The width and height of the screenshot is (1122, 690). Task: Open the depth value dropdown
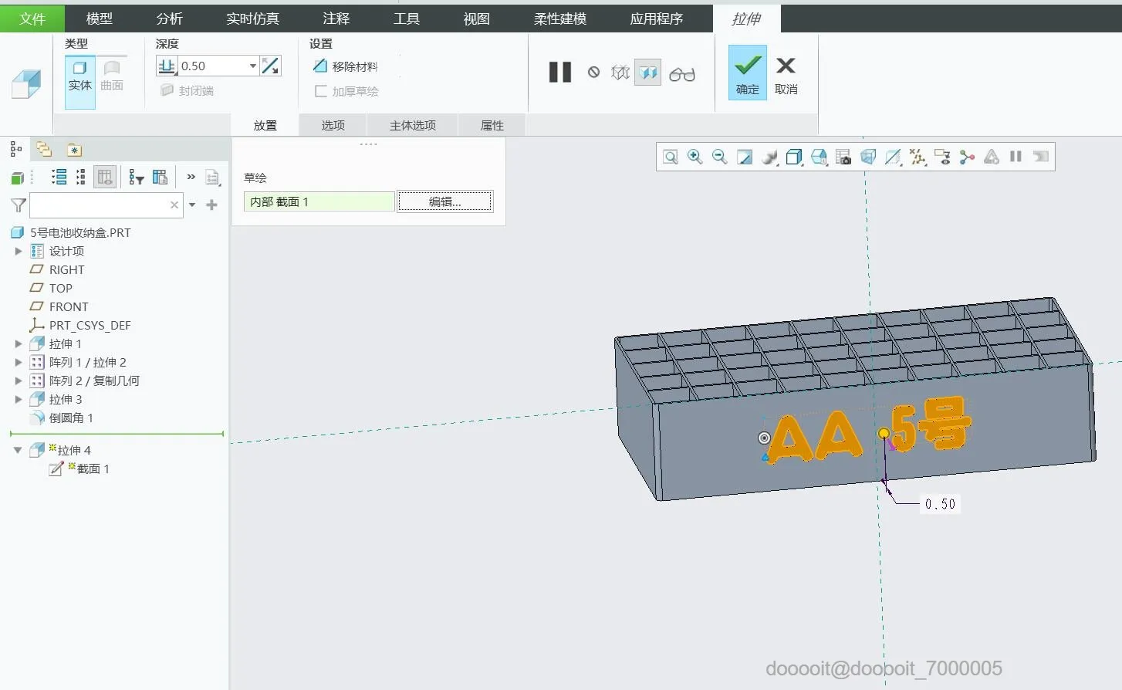click(x=252, y=66)
